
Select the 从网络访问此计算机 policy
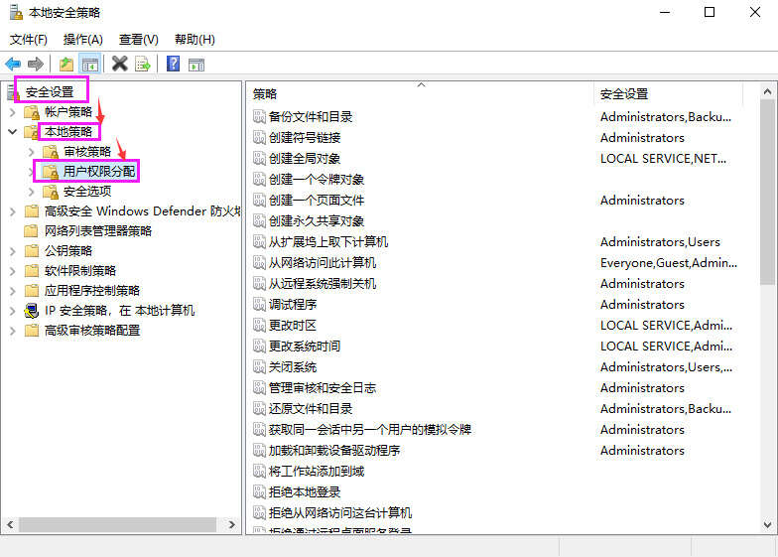(x=323, y=262)
